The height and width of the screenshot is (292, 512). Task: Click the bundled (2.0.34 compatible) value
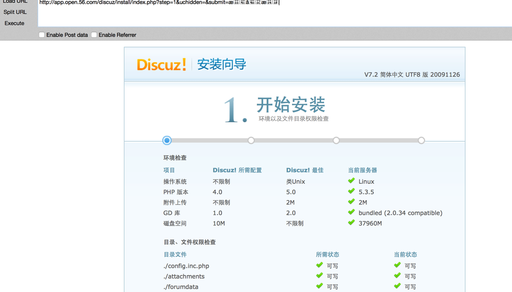pos(401,213)
